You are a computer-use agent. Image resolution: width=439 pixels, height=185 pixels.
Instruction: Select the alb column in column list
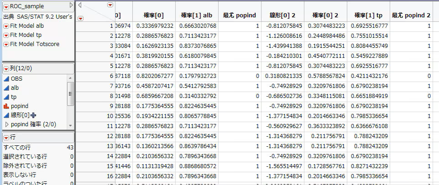coord(15,88)
